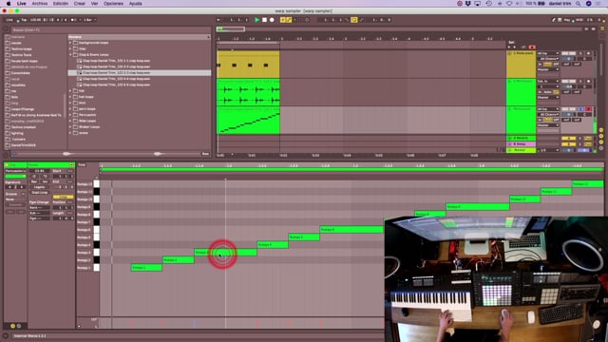Open the Apple menu

click(x=9, y=4)
